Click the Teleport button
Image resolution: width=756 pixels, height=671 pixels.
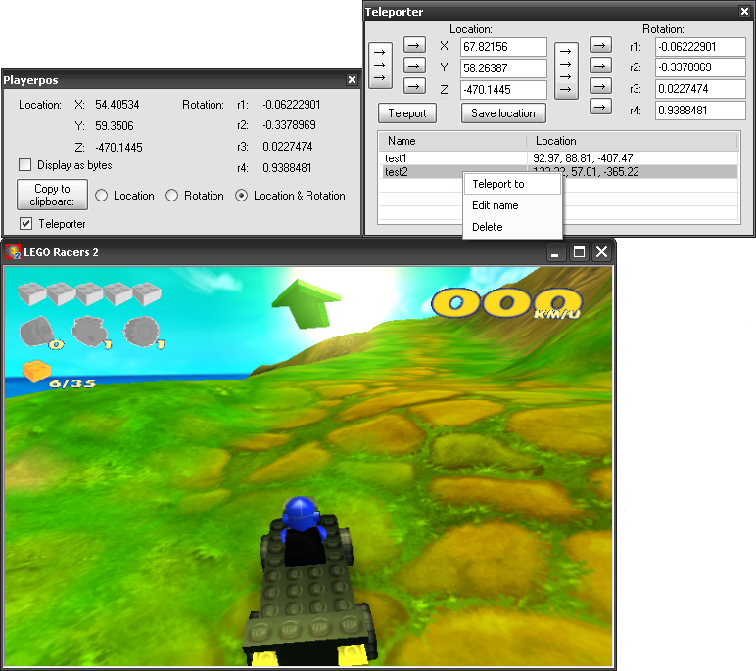pos(407,113)
